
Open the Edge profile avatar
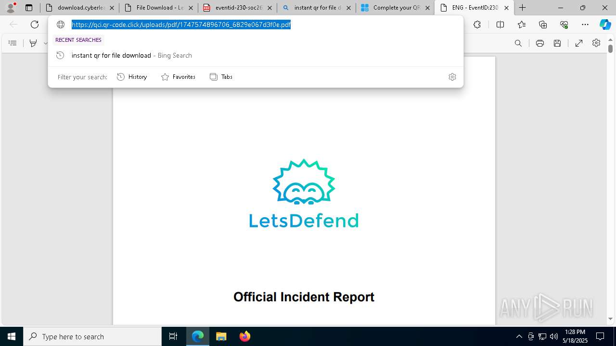click(11, 8)
